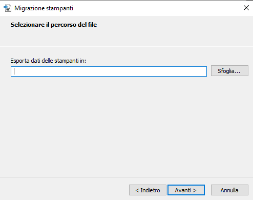Image resolution: width=253 pixels, height=200 pixels.
Task: Step back using the Indietro button
Action: (x=147, y=190)
